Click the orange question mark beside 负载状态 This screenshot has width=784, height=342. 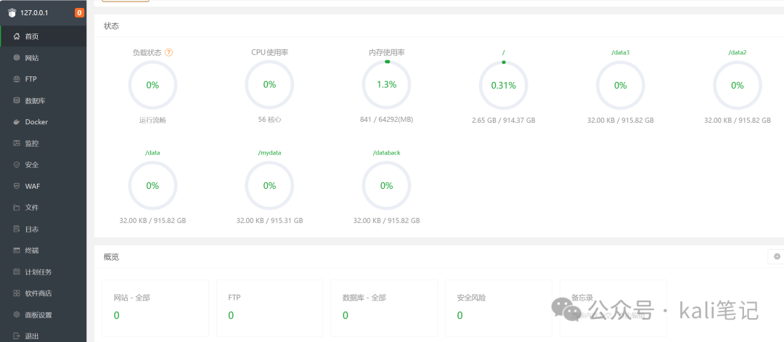pyautogui.click(x=168, y=52)
